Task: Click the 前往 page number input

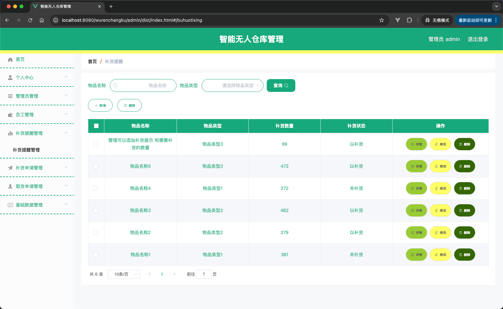Action: (x=204, y=274)
